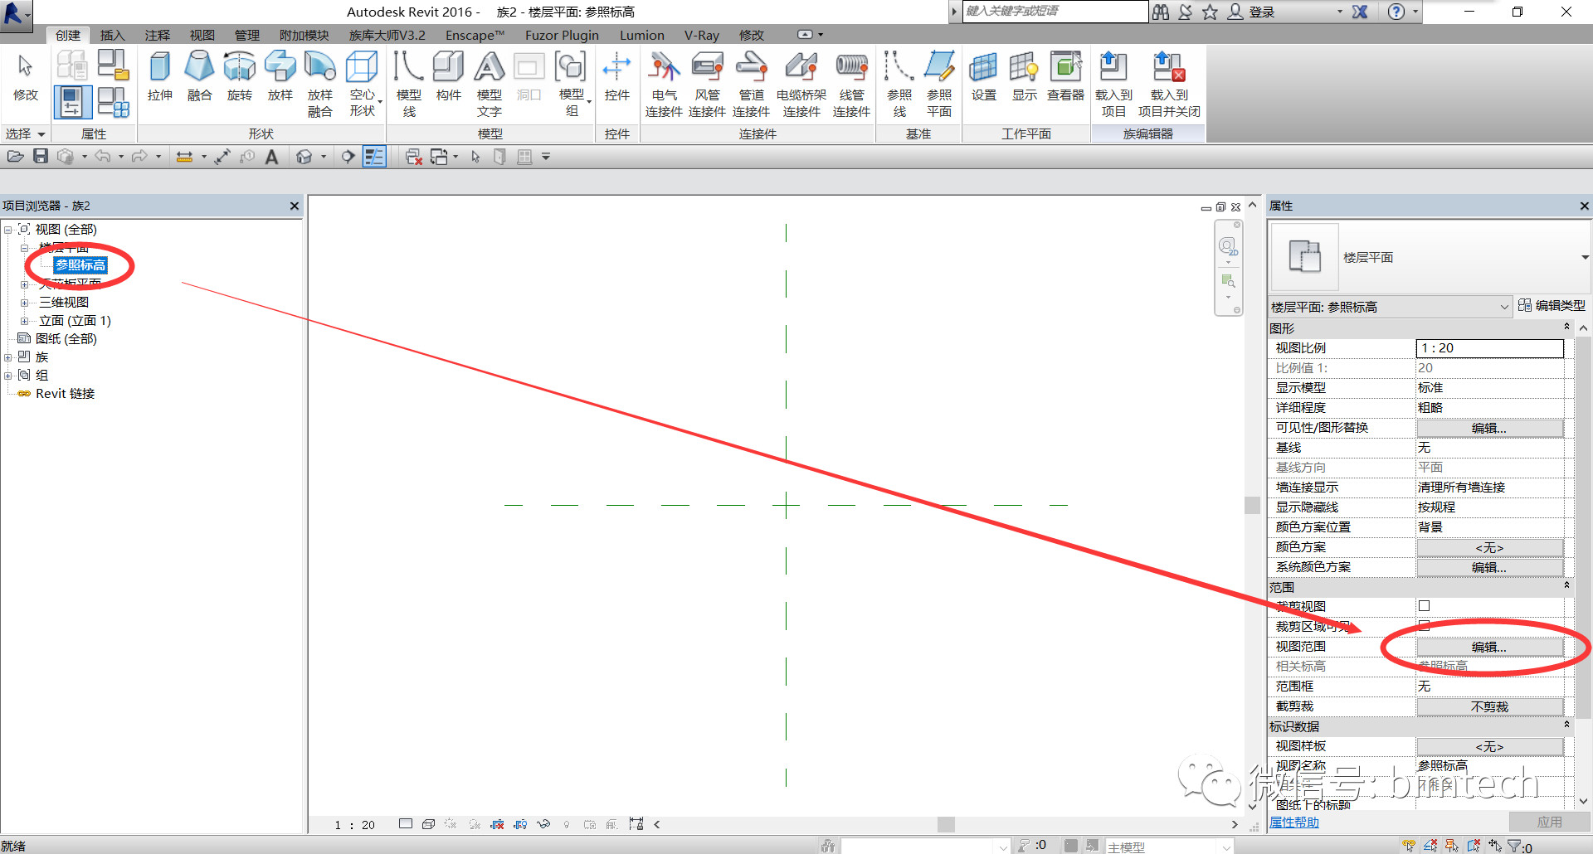Add a 管道连接件 pipe connector

[x=751, y=84]
